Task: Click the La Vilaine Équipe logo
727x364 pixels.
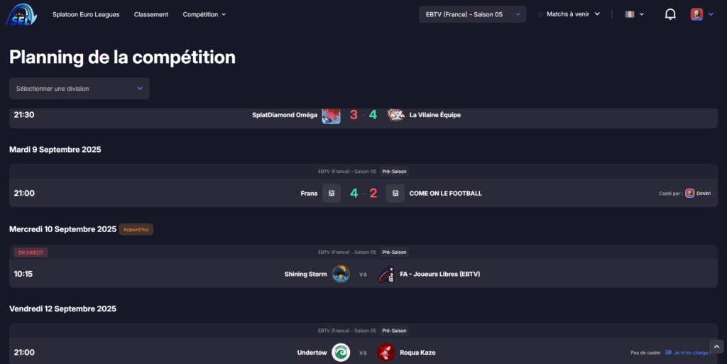Action: 395,115
